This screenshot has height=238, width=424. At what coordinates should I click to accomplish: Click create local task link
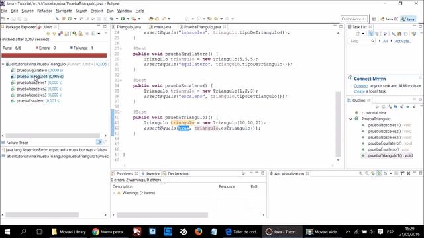click(x=359, y=91)
